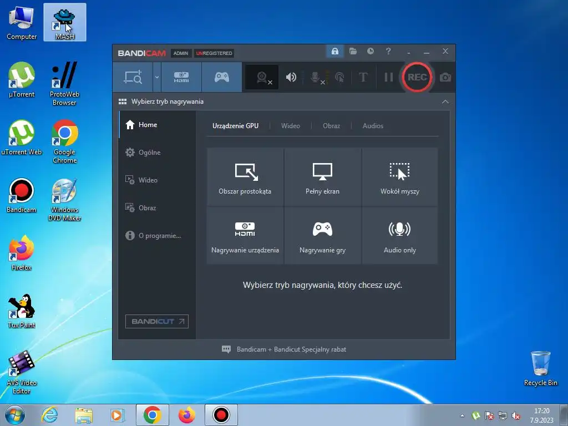Image resolution: width=568 pixels, height=426 pixels.
Task: Select the AVS Video Editor desktop shortcut
Action: 22,372
